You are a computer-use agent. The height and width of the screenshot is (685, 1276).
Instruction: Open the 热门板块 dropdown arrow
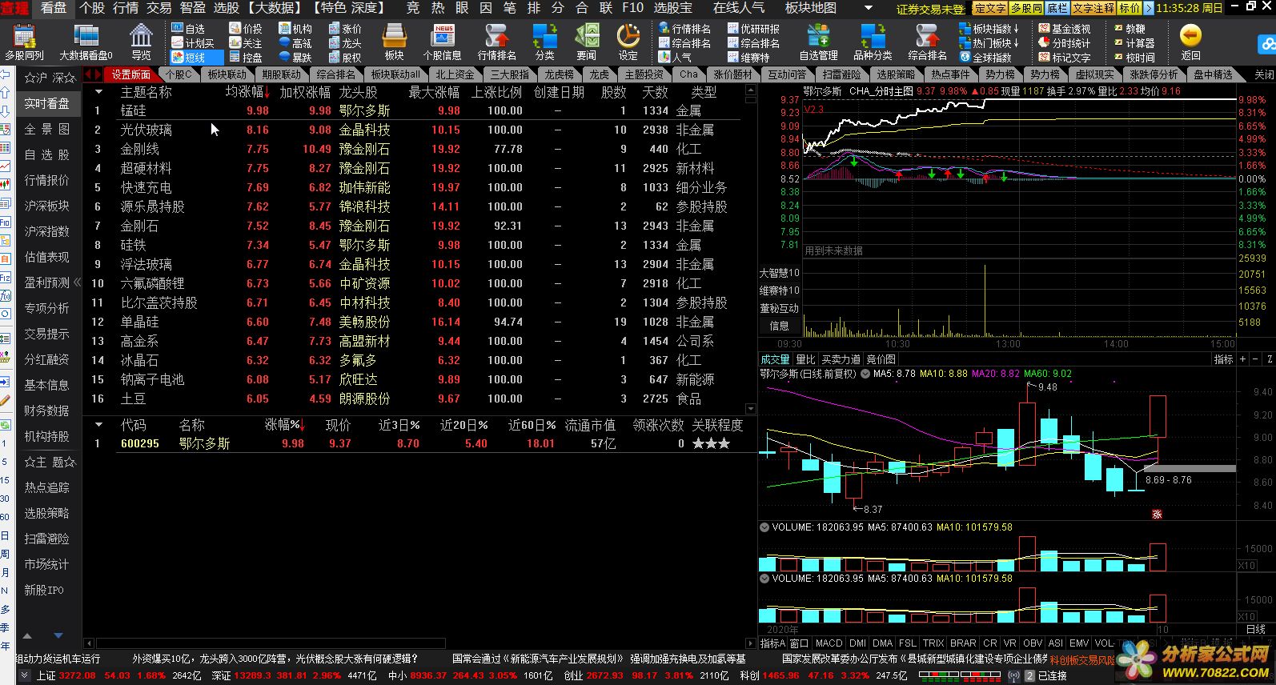point(1017,43)
